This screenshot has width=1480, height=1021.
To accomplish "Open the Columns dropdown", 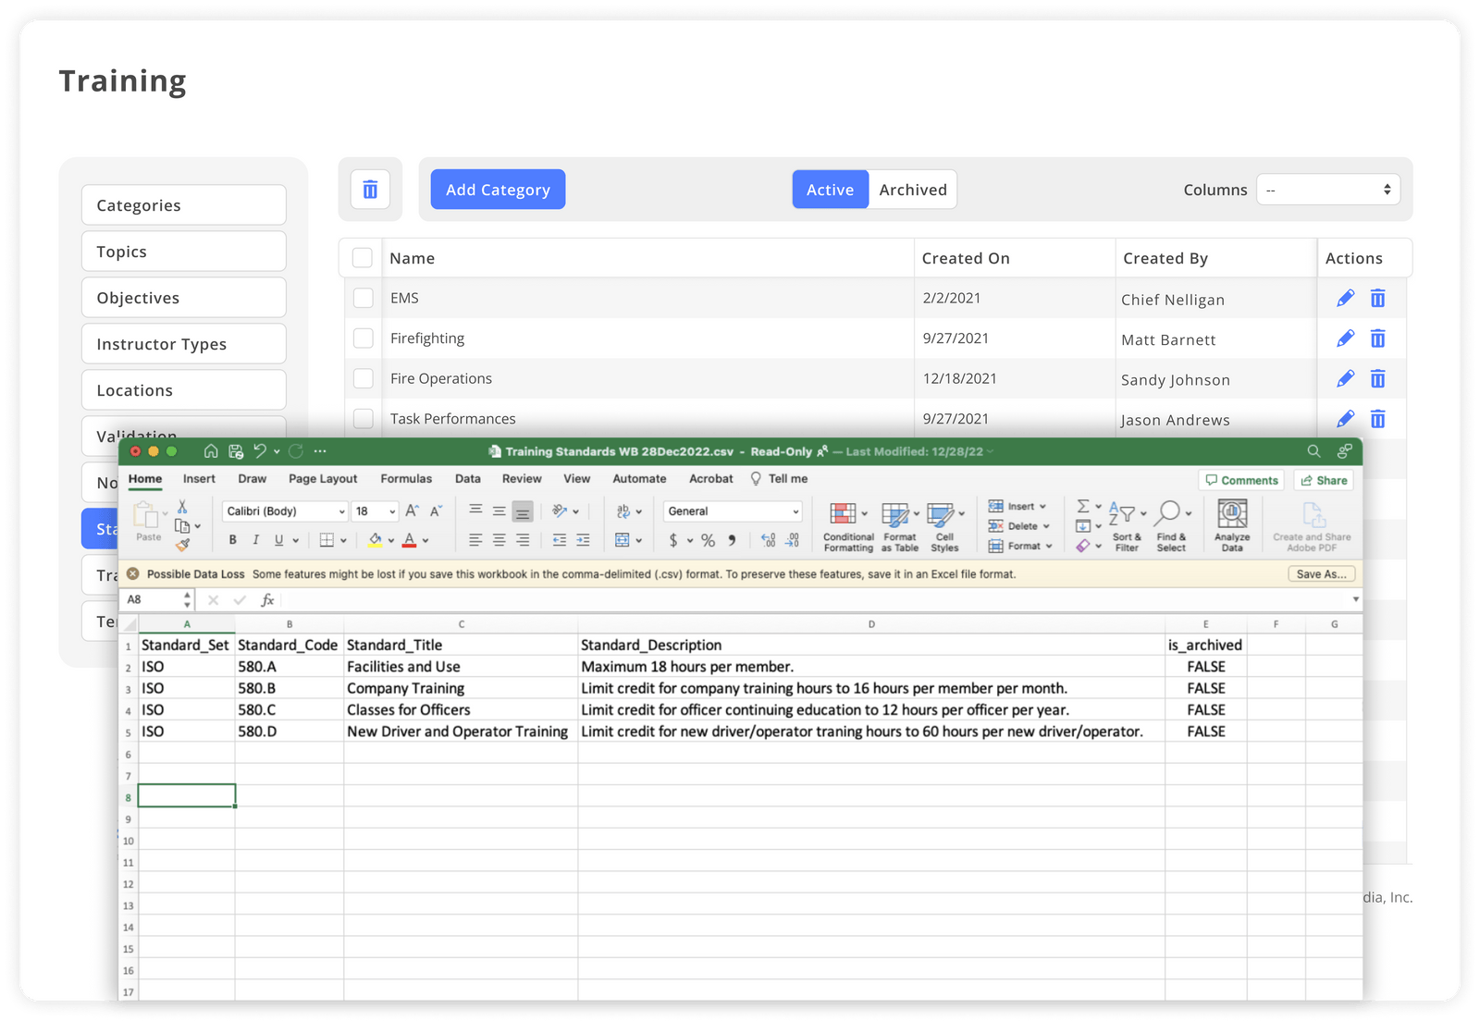I will [1328, 189].
